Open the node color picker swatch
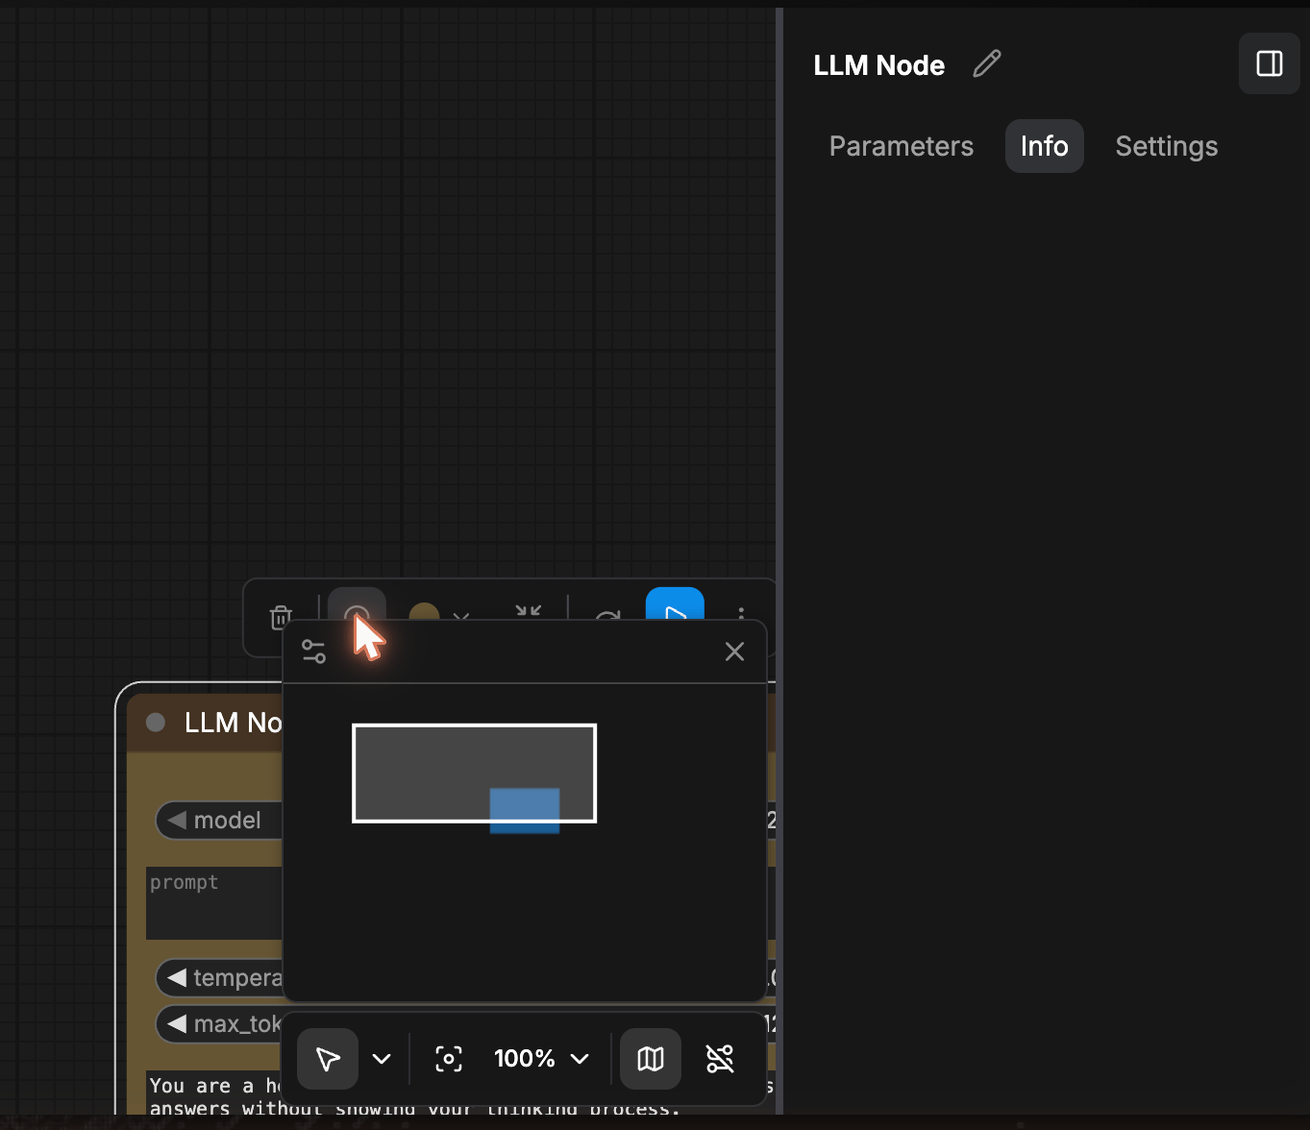Screen dimensions: 1310x1130 (424, 612)
